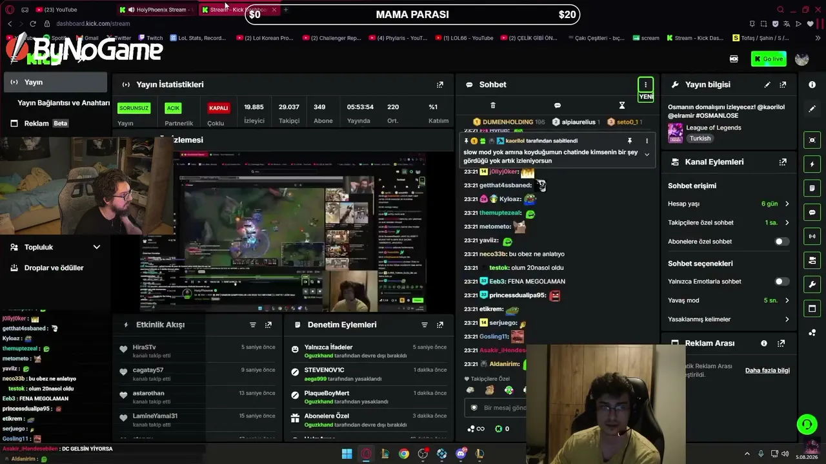Click the Daha fazla bilgi link
The width and height of the screenshot is (826, 464).
tap(767, 371)
